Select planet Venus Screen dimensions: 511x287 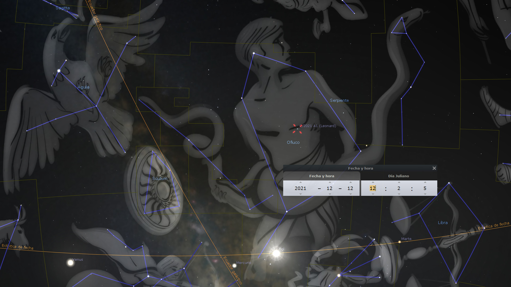71,263
